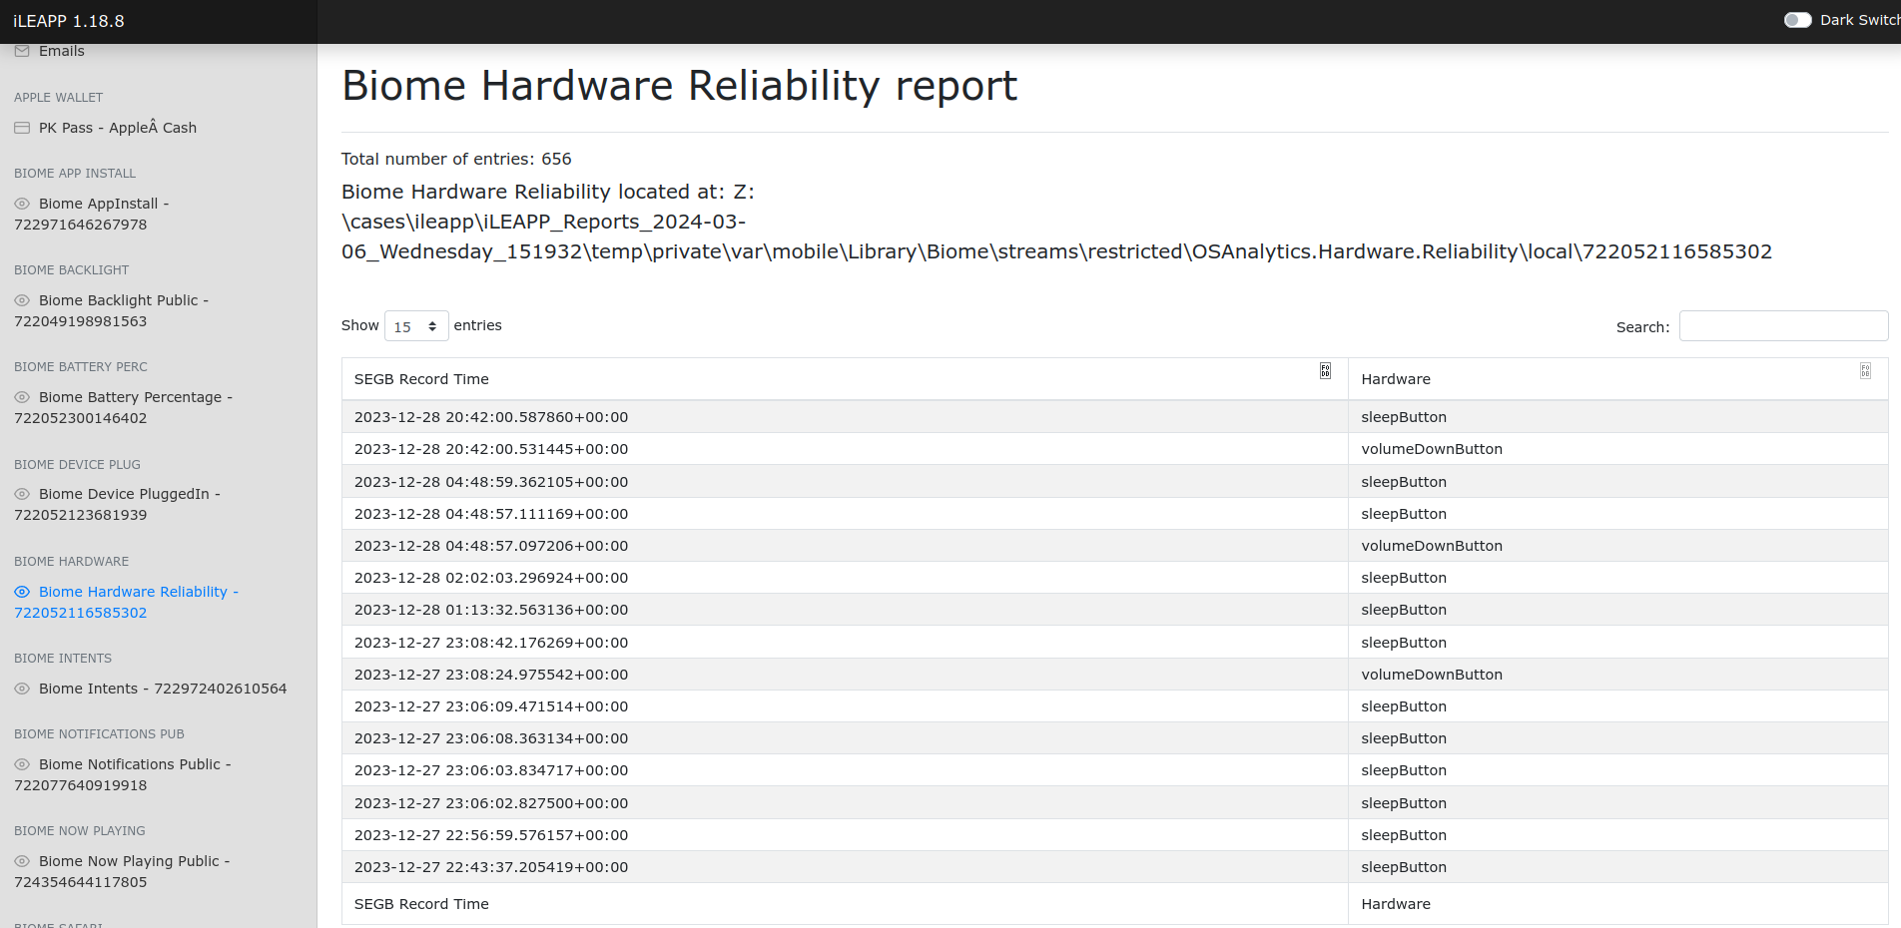This screenshot has width=1901, height=928.
Task: Select timestamp 2023-12-27 22:43:37.205419+00:00
Action: click(491, 867)
